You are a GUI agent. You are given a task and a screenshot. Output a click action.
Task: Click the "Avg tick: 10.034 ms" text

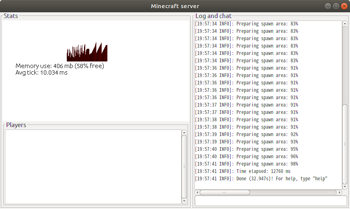pos(41,73)
